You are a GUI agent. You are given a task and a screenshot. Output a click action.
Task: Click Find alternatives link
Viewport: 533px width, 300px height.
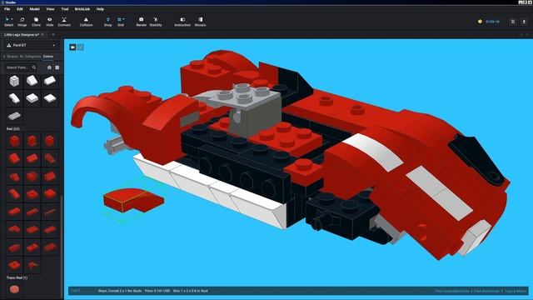[486, 291]
